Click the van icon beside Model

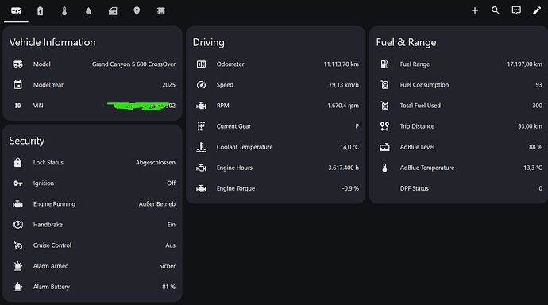coord(17,64)
